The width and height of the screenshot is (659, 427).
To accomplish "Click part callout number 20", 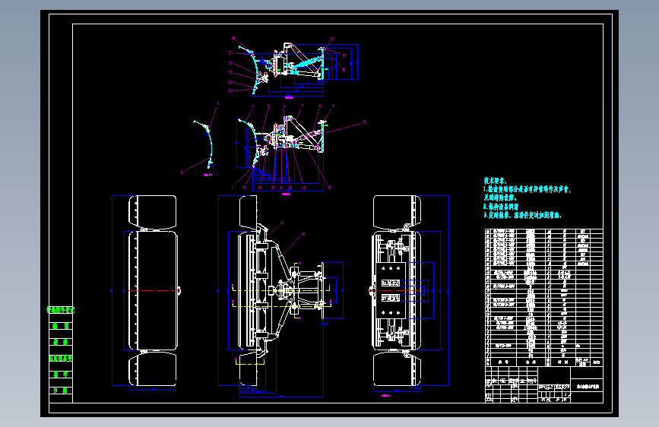I will pyautogui.click(x=332, y=39).
